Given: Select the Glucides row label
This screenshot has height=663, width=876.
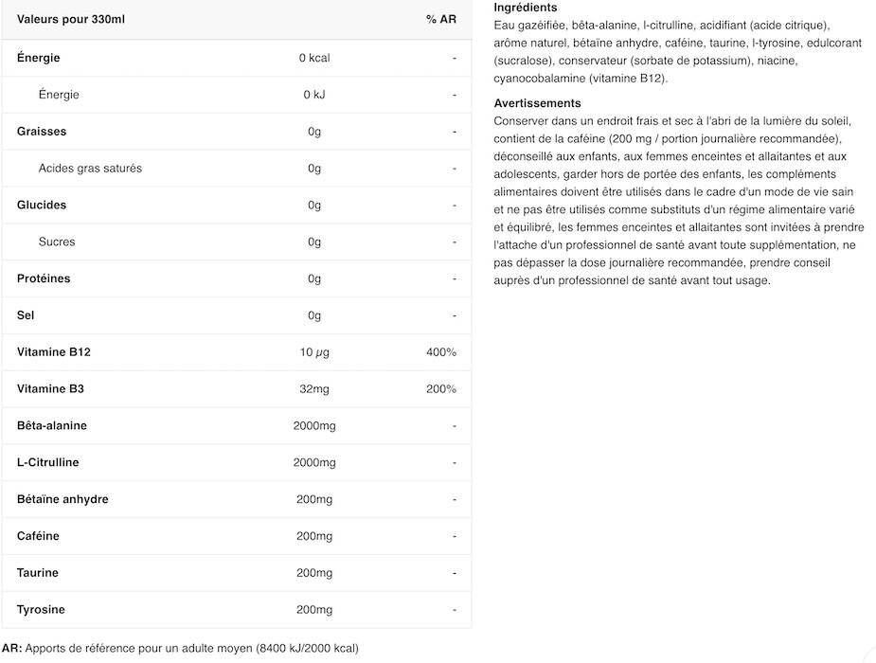Looking at the screenshot, I should tap(42, 205).
